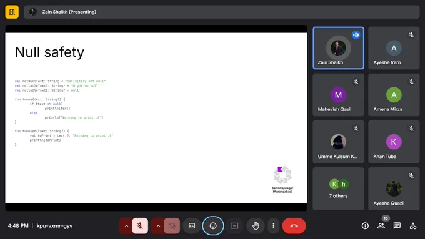Click the Zain Shaikh (Presenting) label
Image resolution: width=425 pixels, height=239 pixels.
click(69, 12)
